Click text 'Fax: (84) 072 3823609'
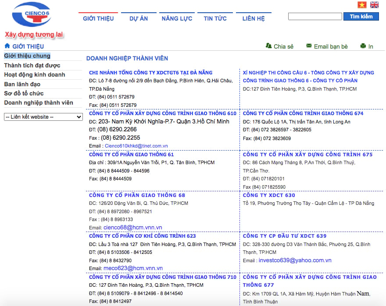This screenshot has height=306, width=386. pos(267,138)
